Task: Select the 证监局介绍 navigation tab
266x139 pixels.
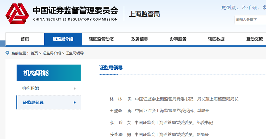Action: click(x=63, y=39)
